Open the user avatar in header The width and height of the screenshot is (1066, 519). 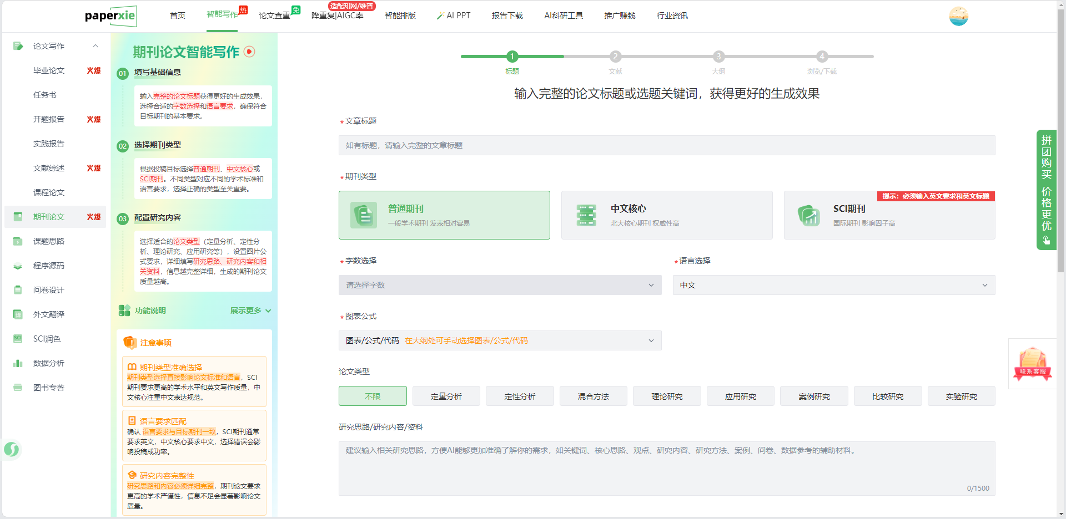coord(958,16)
